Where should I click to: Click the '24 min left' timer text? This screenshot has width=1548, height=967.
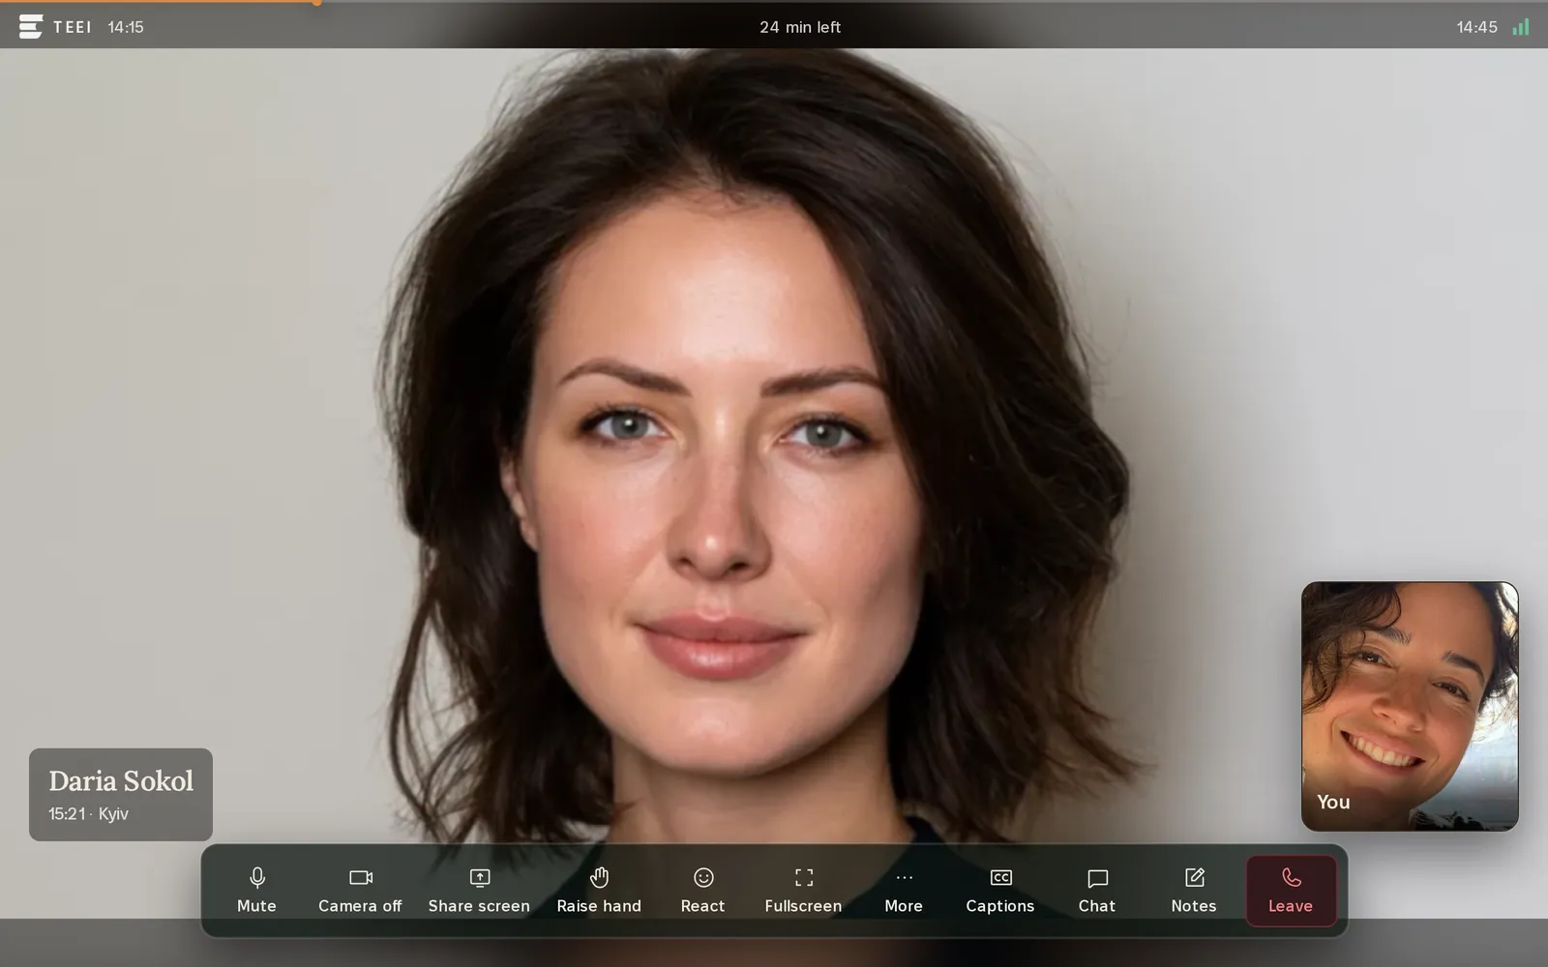click(800, 27)
